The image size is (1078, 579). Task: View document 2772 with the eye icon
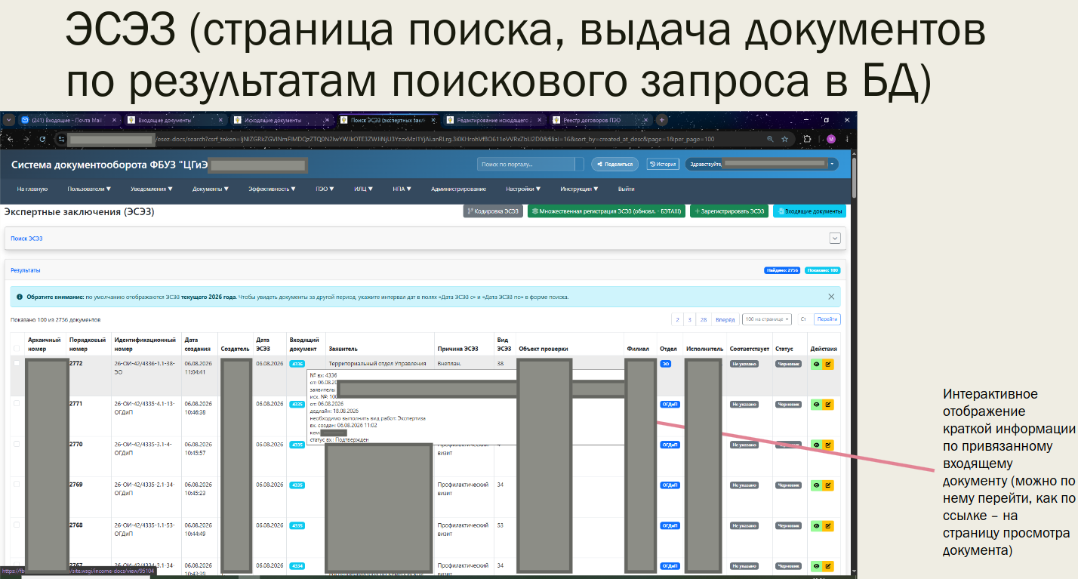(x=816, y=364)
